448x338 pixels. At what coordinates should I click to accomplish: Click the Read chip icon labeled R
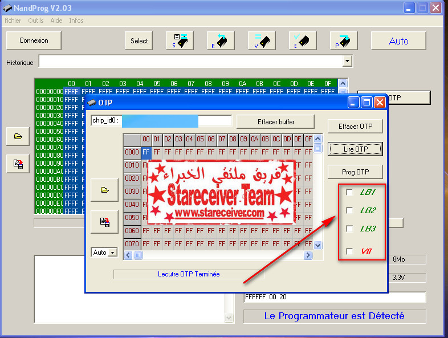pyautogui.click(x=221, y=40)
